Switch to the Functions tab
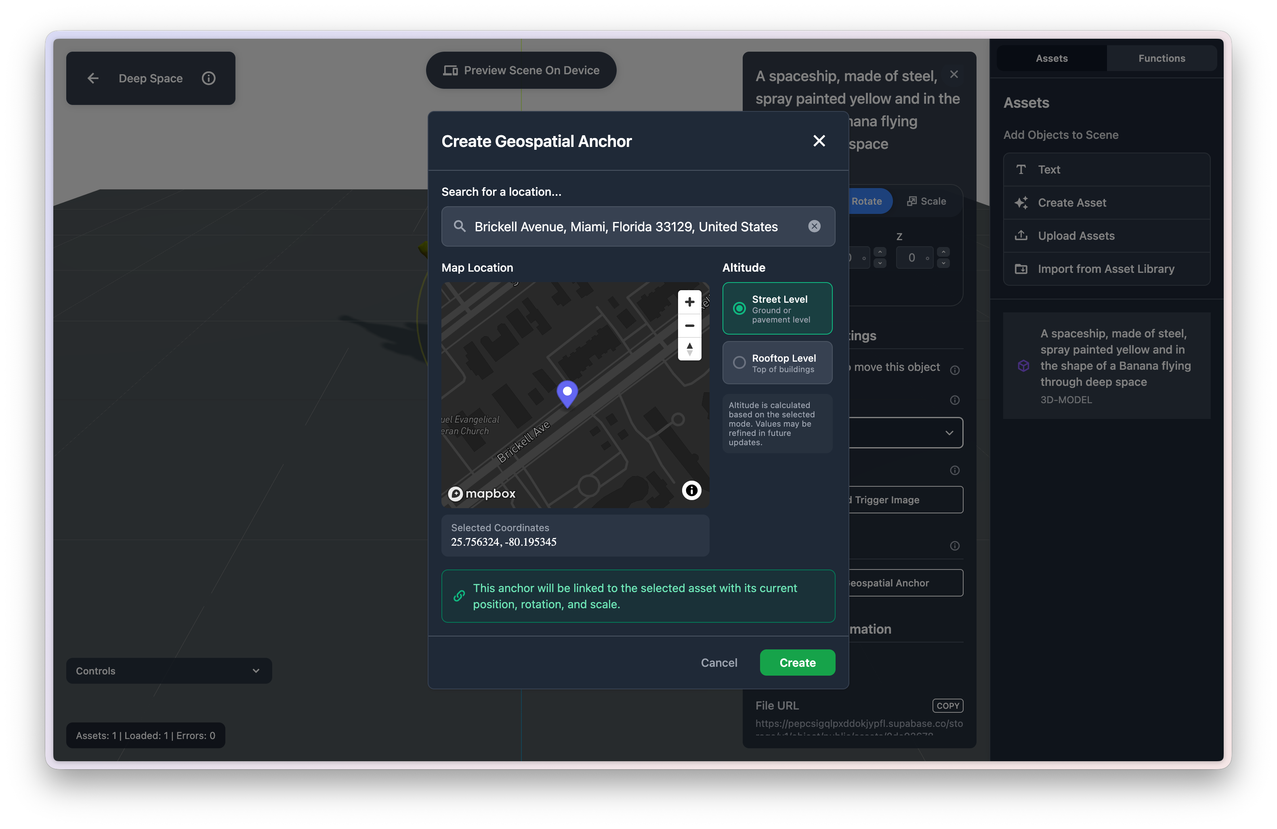The width and height of the screenshot is (1277, 829). click(1161, 58)
